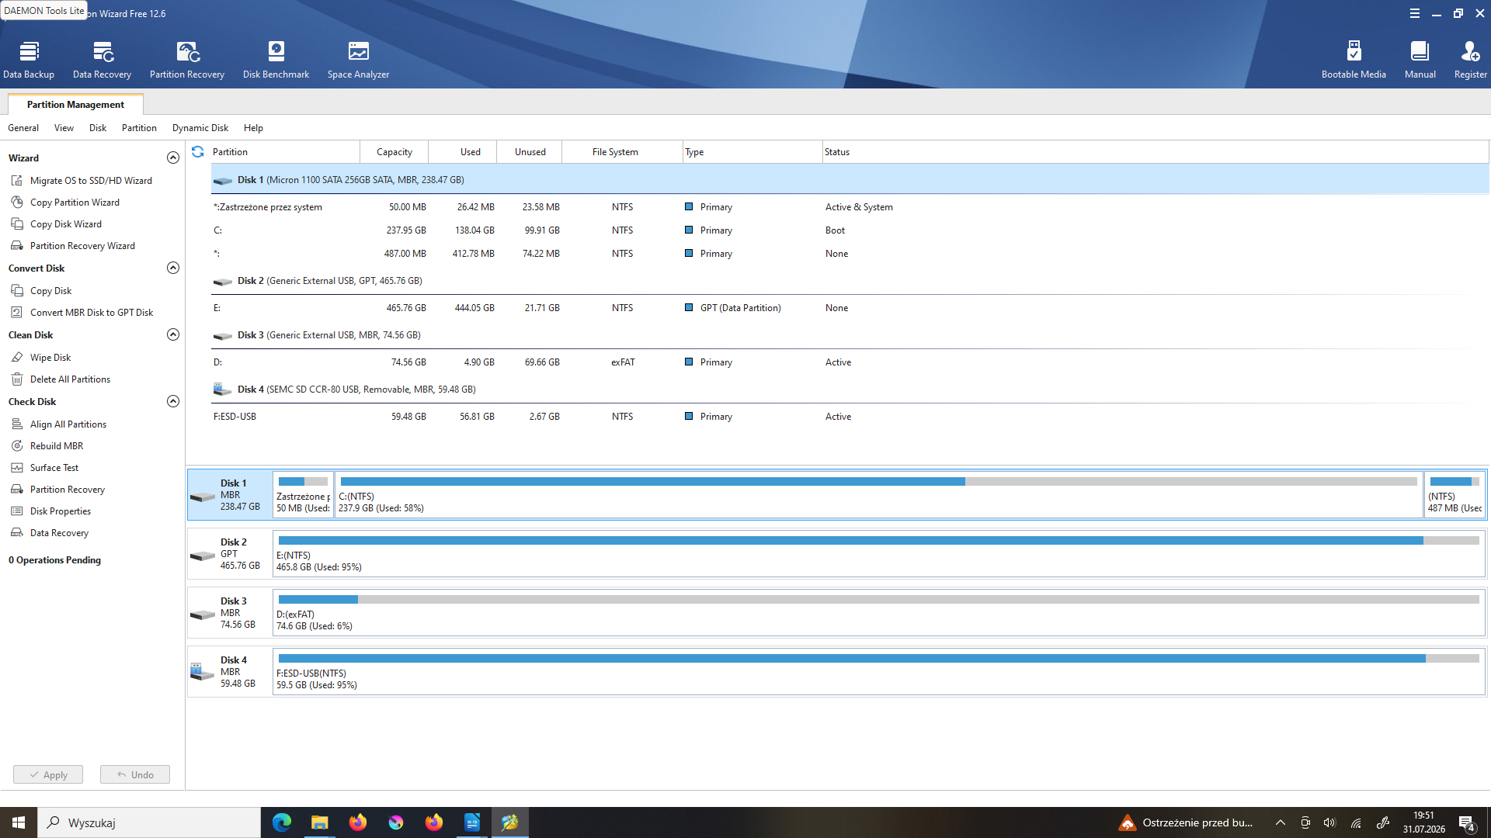Select Migrate OS to SSD/HD Wizard

[x=91, y=181]
